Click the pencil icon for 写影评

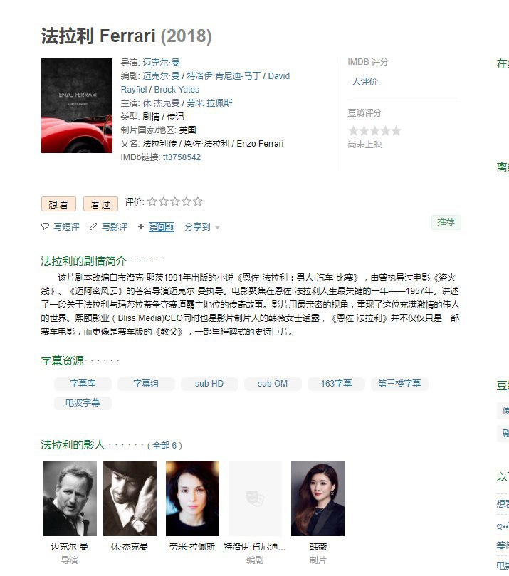coord(93,226)
